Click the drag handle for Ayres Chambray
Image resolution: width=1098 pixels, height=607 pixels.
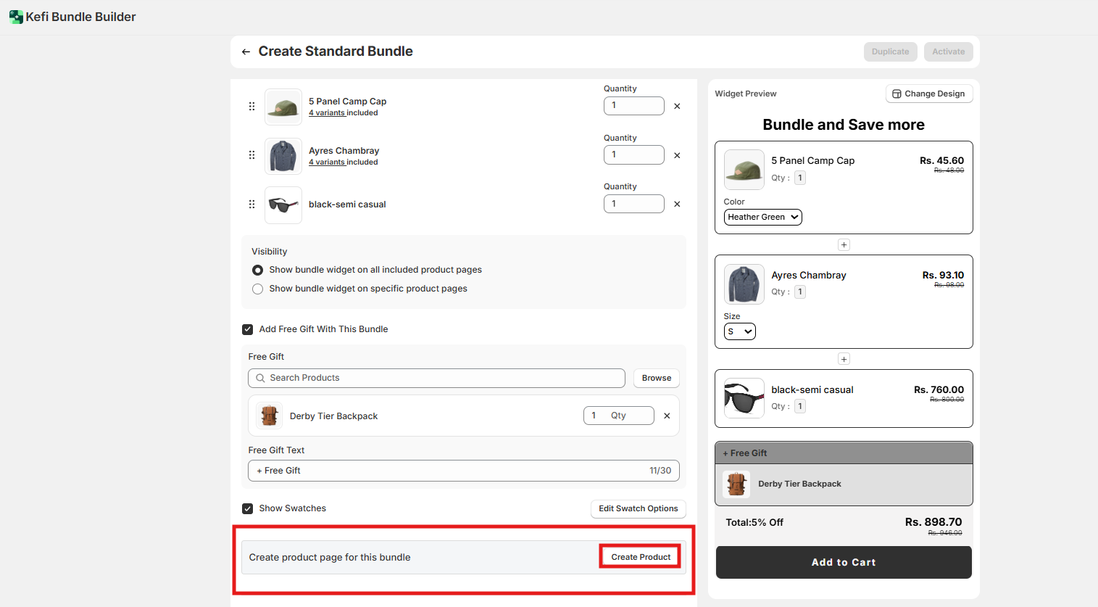pyautogui.click(x=251, y=155)
